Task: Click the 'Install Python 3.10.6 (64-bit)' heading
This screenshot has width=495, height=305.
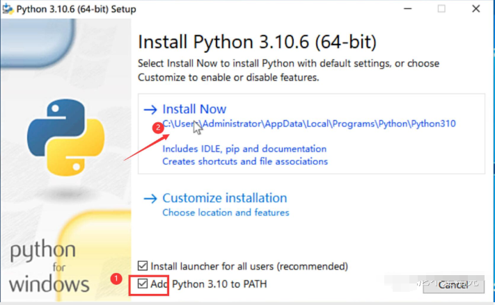Action: (x=258, y=42)
